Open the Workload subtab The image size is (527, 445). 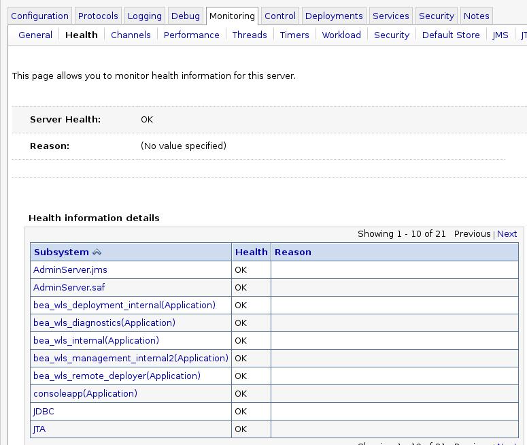point(341,35)
